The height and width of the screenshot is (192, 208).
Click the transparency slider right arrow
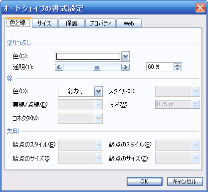click(x=125, y=67)
